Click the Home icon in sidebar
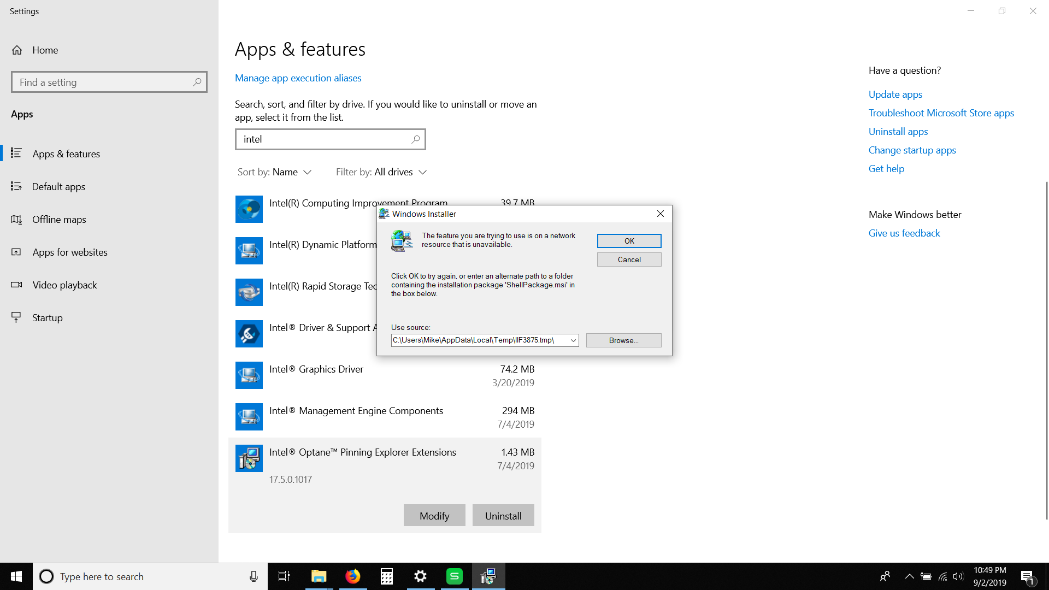Image resolution: width=1049 pixels, height=590 pixels. tap(17, 50)
